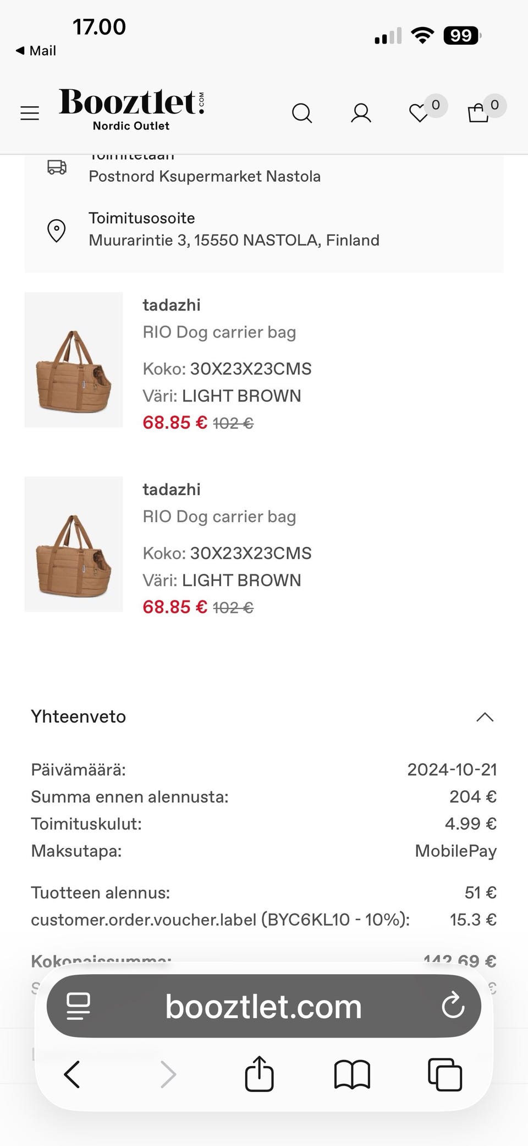Tap the Muurarintie 3 delivery address
528x1146 pixels.
point(234,240)
